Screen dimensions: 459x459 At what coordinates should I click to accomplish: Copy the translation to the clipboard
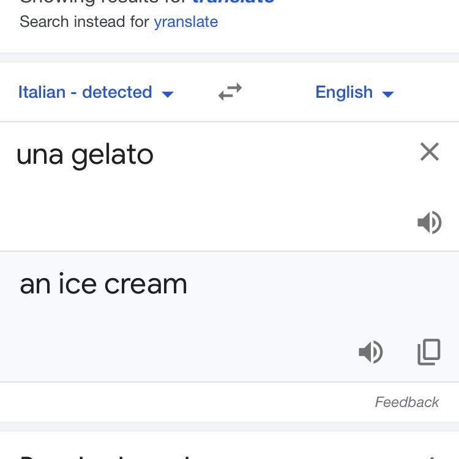coord(428,352)
